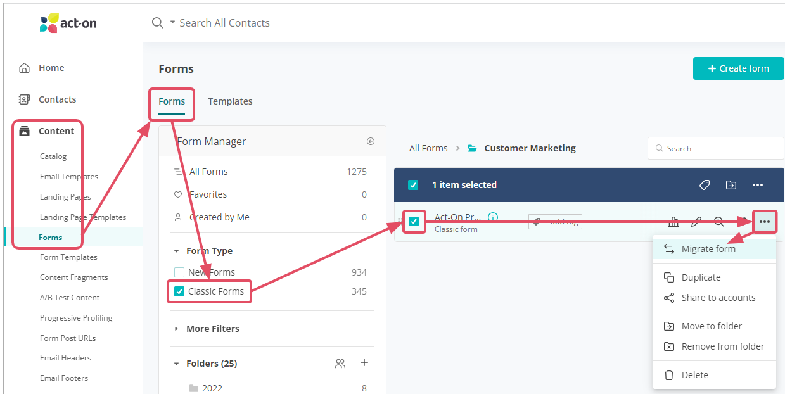
Task: Open Email Footers in sidebar
Action: pos(64,378)
